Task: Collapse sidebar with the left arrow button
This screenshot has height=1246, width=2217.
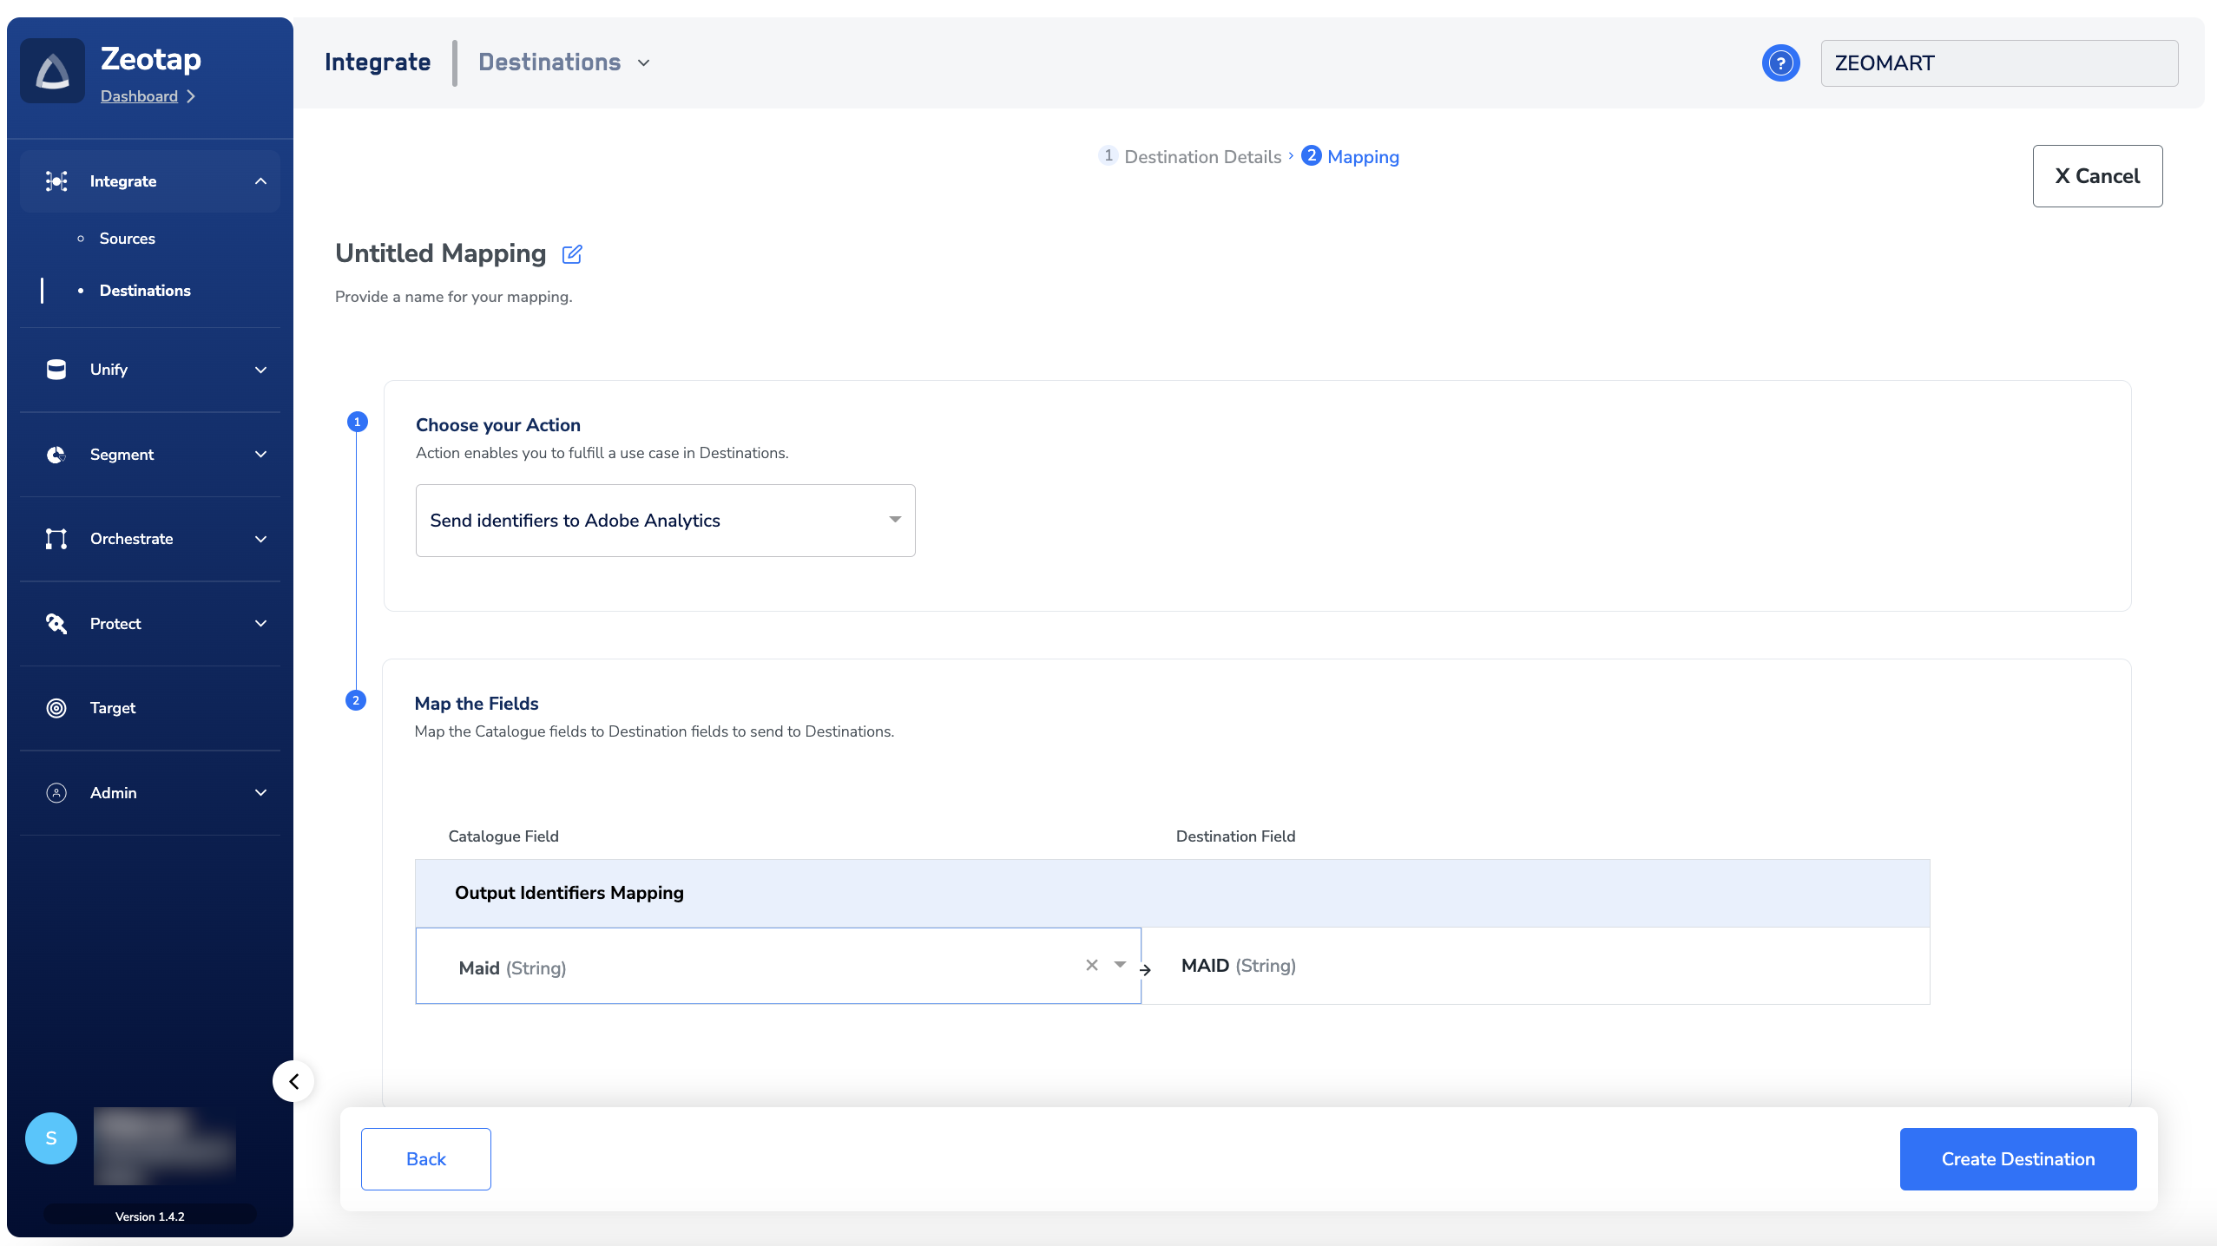Action: (x=293, y=1081)
